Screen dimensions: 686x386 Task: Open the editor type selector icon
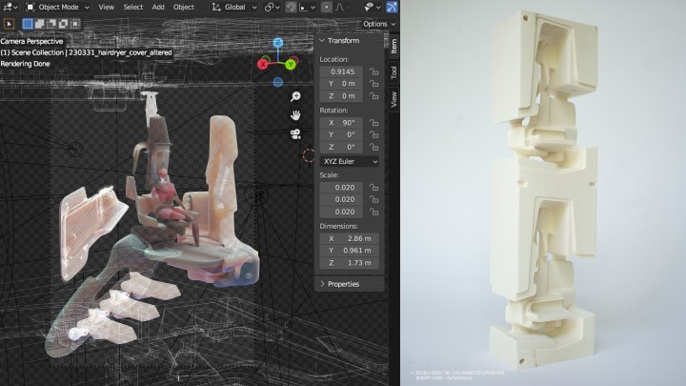[9, 7]
